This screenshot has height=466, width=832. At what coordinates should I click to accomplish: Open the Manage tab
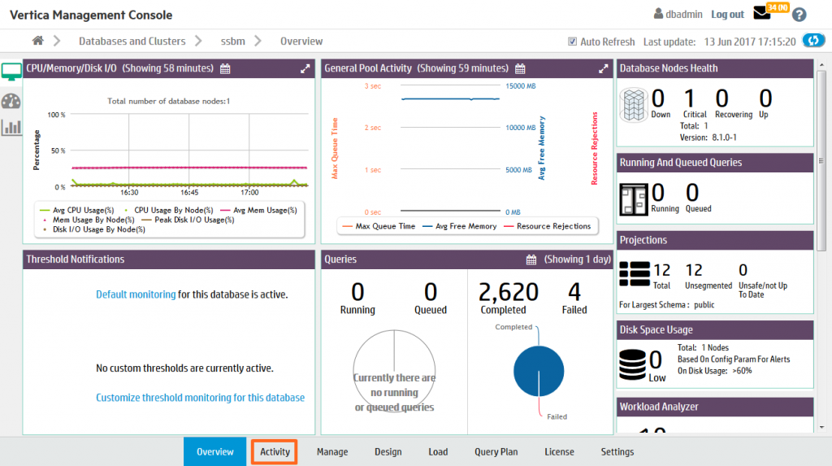332,451
